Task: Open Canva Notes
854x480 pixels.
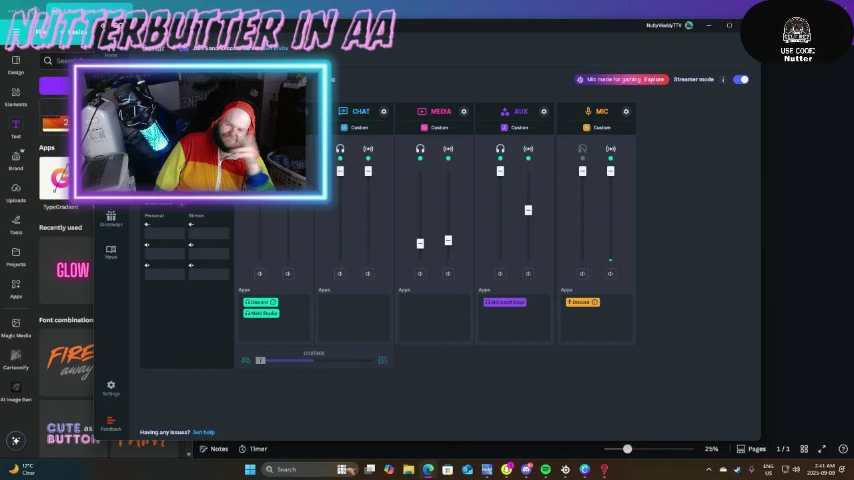Action: 213,449
